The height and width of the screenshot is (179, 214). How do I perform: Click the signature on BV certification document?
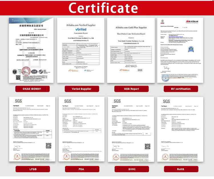[167, 68]
